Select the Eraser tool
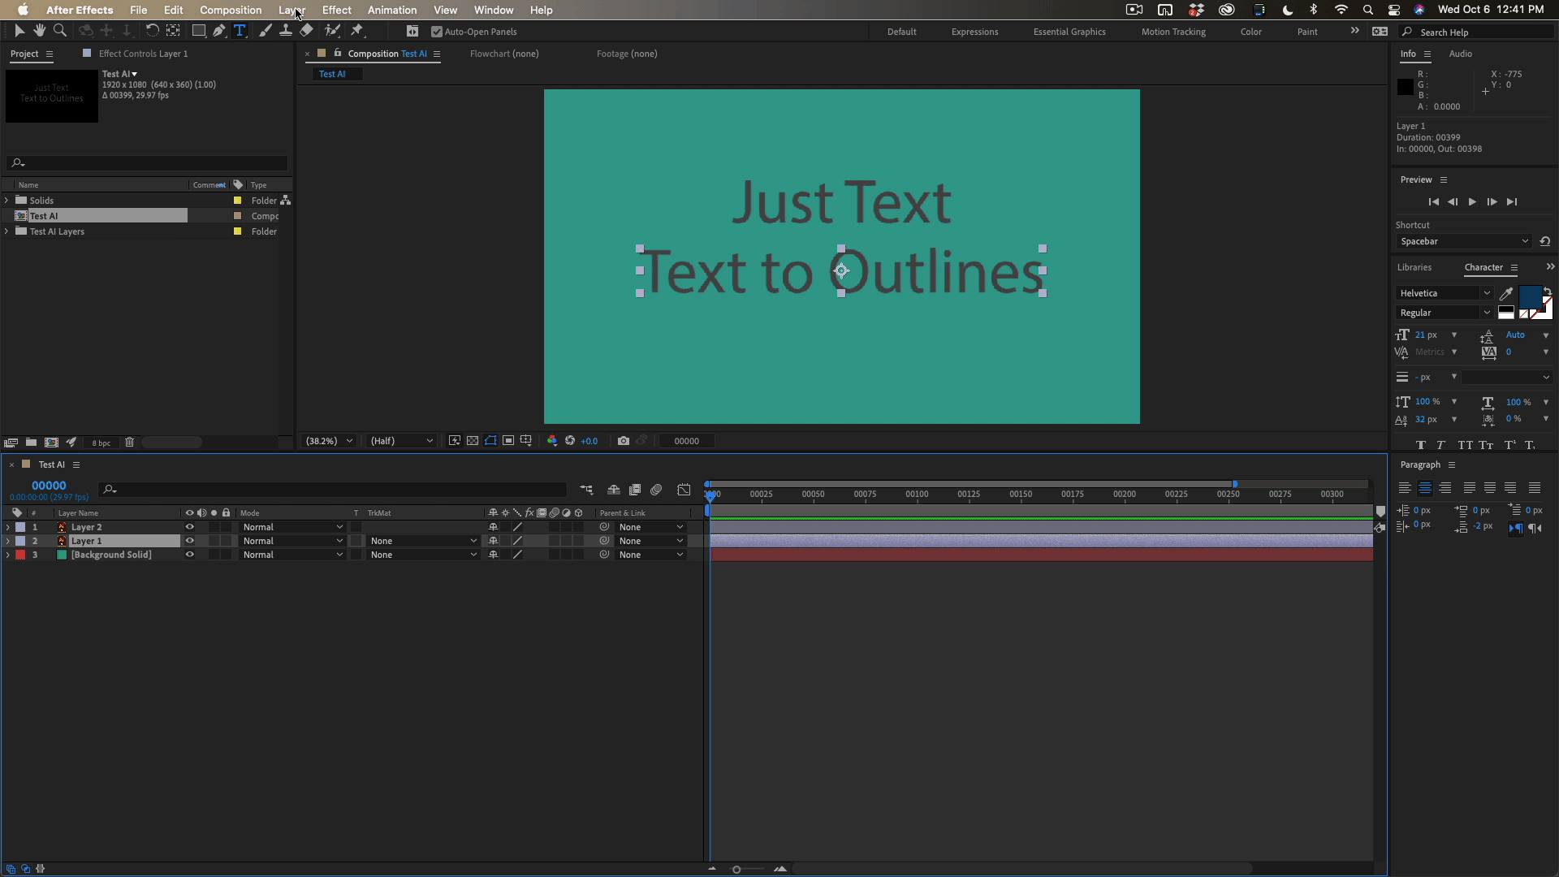Viewport: 1559px width, 877px height. coord(306,31)
